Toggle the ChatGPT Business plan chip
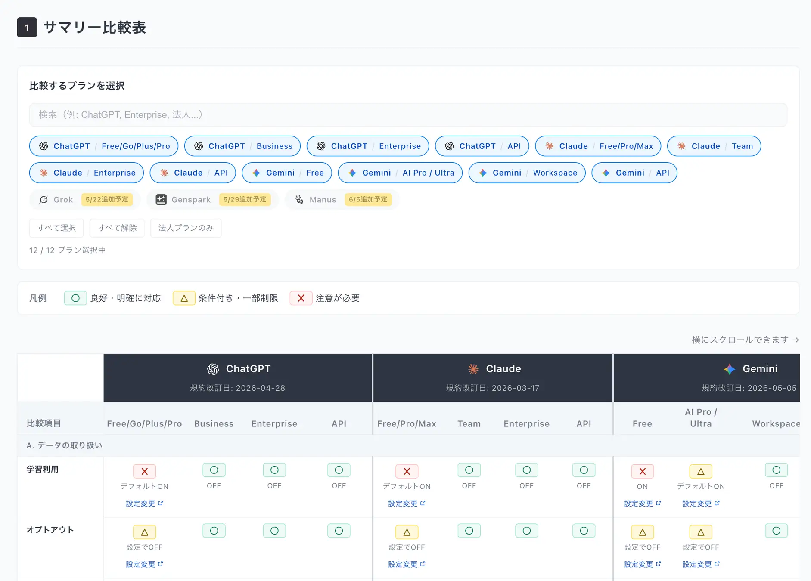This screenshot has height=581, width=811. tap(242, 146)
